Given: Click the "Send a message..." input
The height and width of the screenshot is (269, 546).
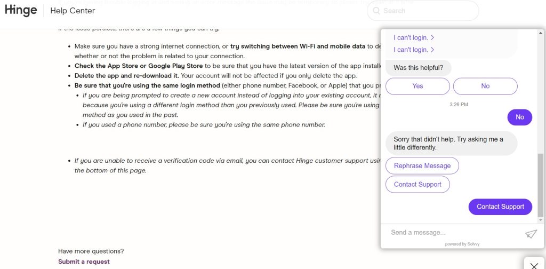Looking at the screenshot, I should [453, 233].
